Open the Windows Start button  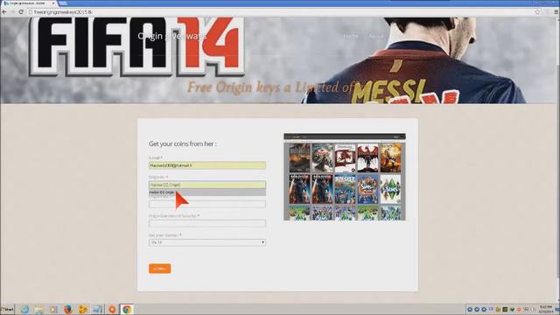tap(7, 309)
